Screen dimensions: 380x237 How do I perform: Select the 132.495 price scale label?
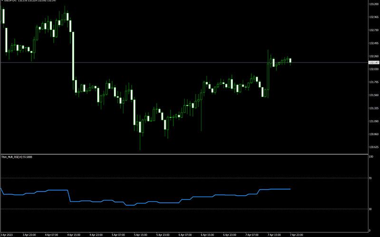coord(374,43)
